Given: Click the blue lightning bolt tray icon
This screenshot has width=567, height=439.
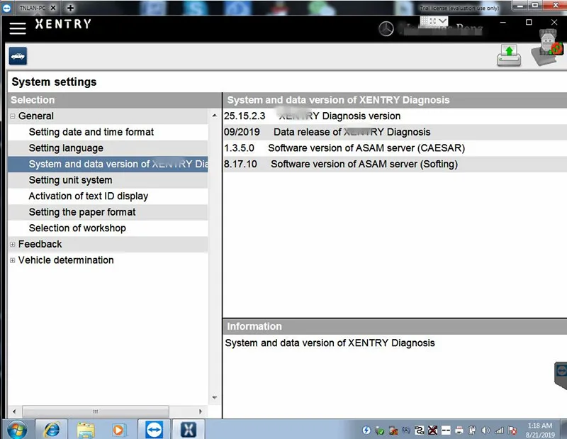Looking at the screenshot, I should point(366,430).
